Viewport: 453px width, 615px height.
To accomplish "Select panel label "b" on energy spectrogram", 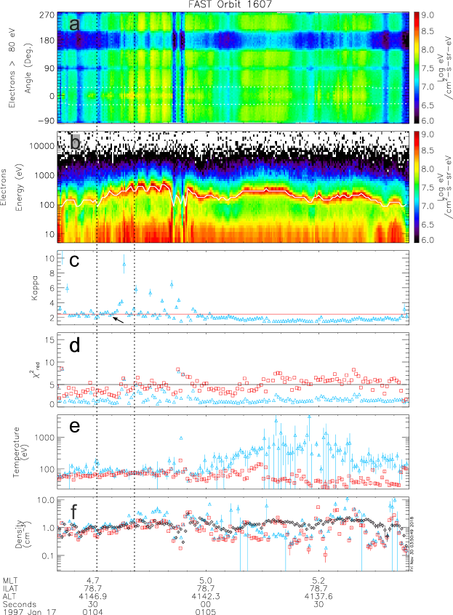I will click(74, 142).
